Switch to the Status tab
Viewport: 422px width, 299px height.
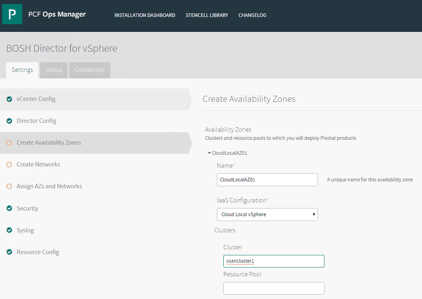(54, 70)
